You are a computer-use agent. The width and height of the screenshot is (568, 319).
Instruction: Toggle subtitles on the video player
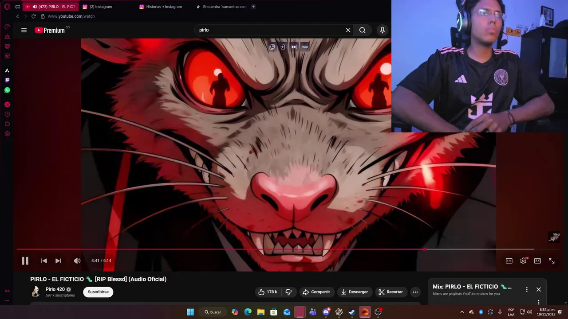coord(509,261)
